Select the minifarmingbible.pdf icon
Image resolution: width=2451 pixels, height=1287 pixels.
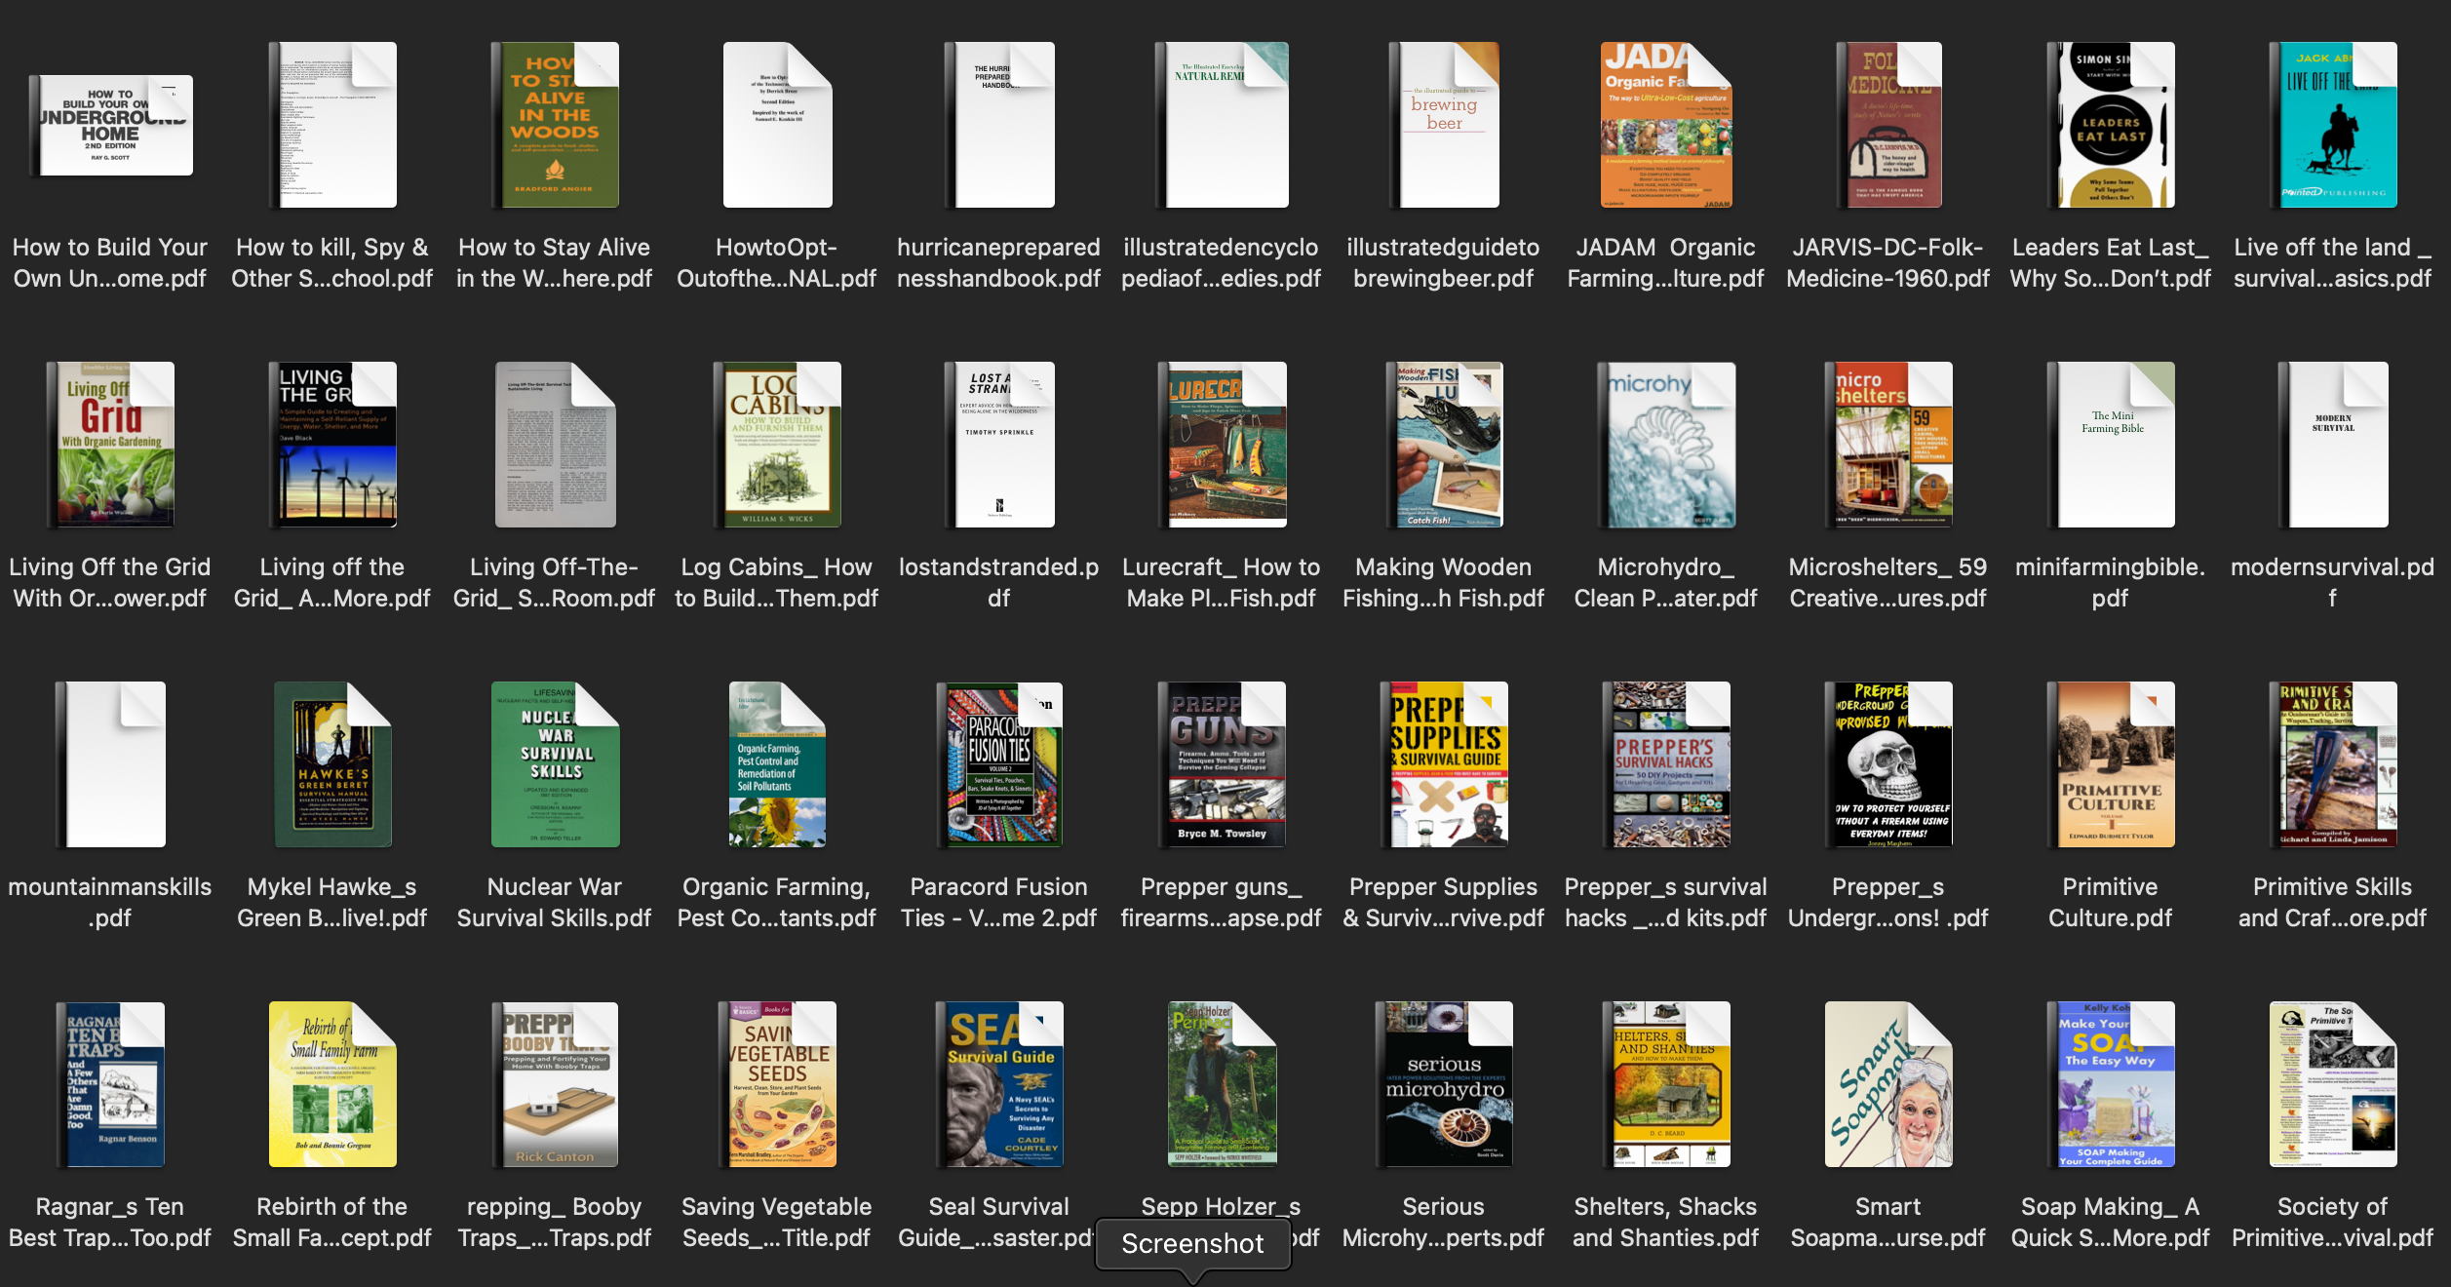pos(2111,445)
